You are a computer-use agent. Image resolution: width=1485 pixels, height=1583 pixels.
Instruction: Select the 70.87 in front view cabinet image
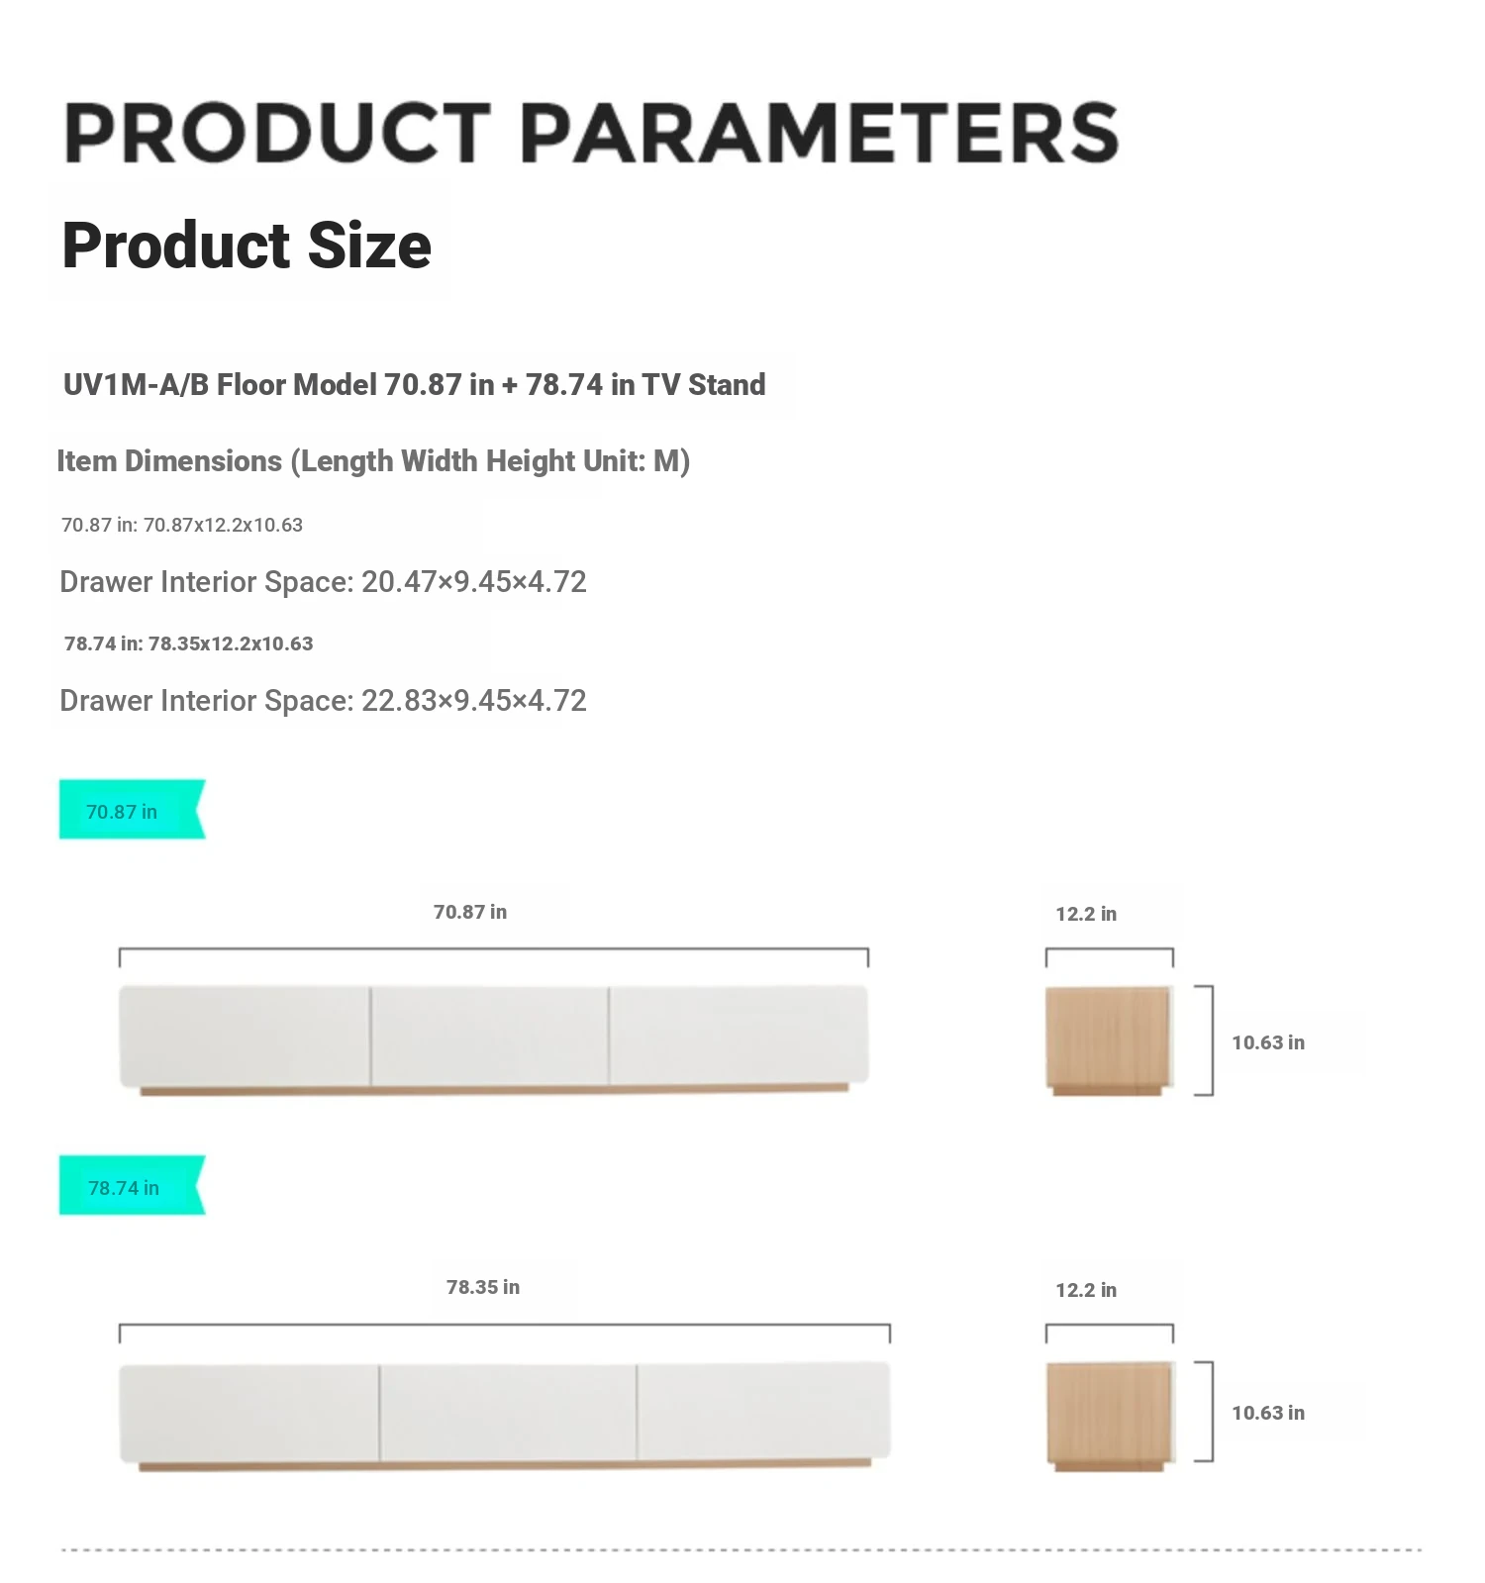point(494,1039)
